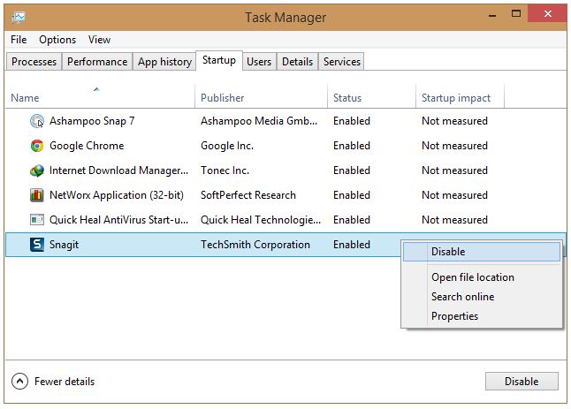Select the Ashampoo Snap 7 row name
571x409 pixels.
click(92, 121)
